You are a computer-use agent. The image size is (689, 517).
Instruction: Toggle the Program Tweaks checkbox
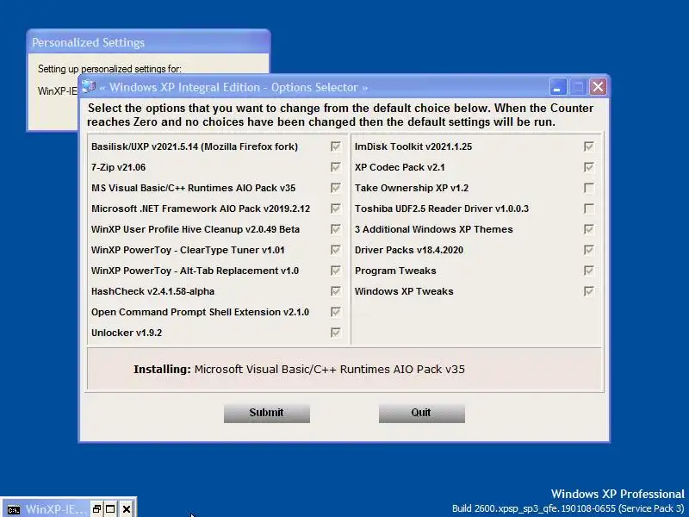(x=589, y=271)
